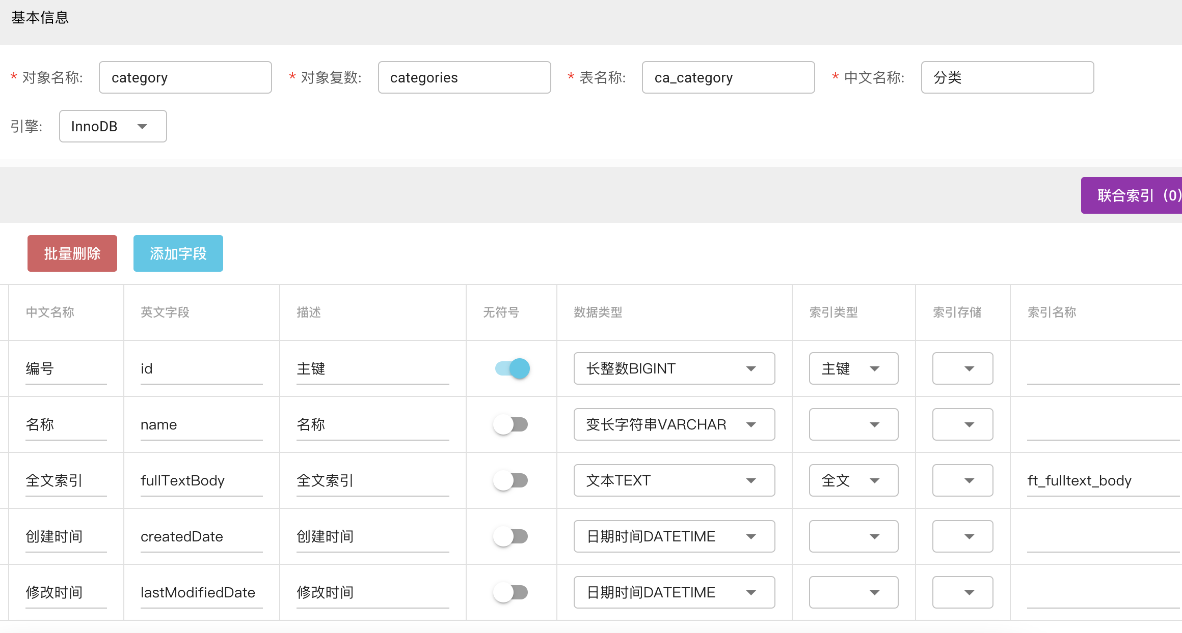The width and height of the screenshot is (1182, 633).
Task: Open 索引存储 dropdown in the id row
Action: coord(962,368)
